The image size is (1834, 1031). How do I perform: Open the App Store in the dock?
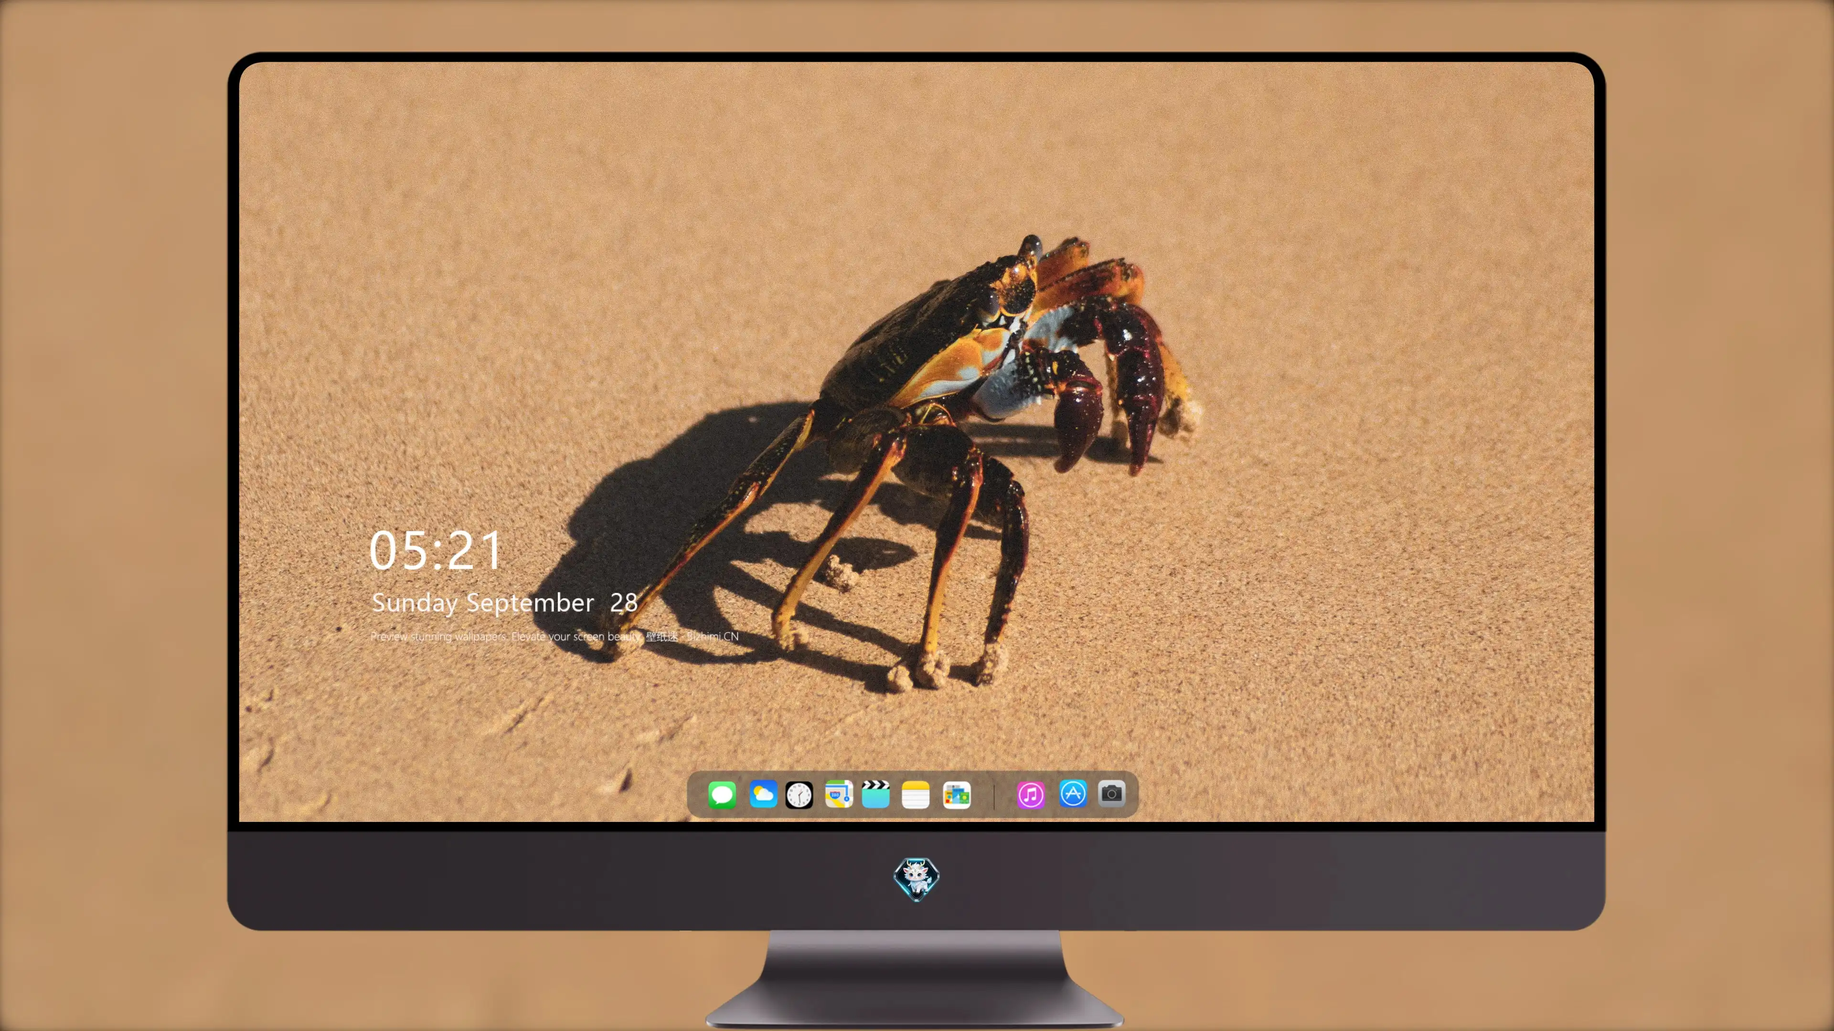(x=1073, y=793)
